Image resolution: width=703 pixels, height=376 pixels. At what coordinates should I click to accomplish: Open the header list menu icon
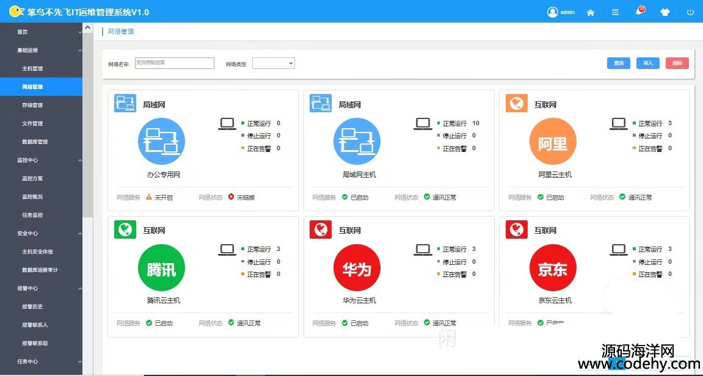point(615,13)
